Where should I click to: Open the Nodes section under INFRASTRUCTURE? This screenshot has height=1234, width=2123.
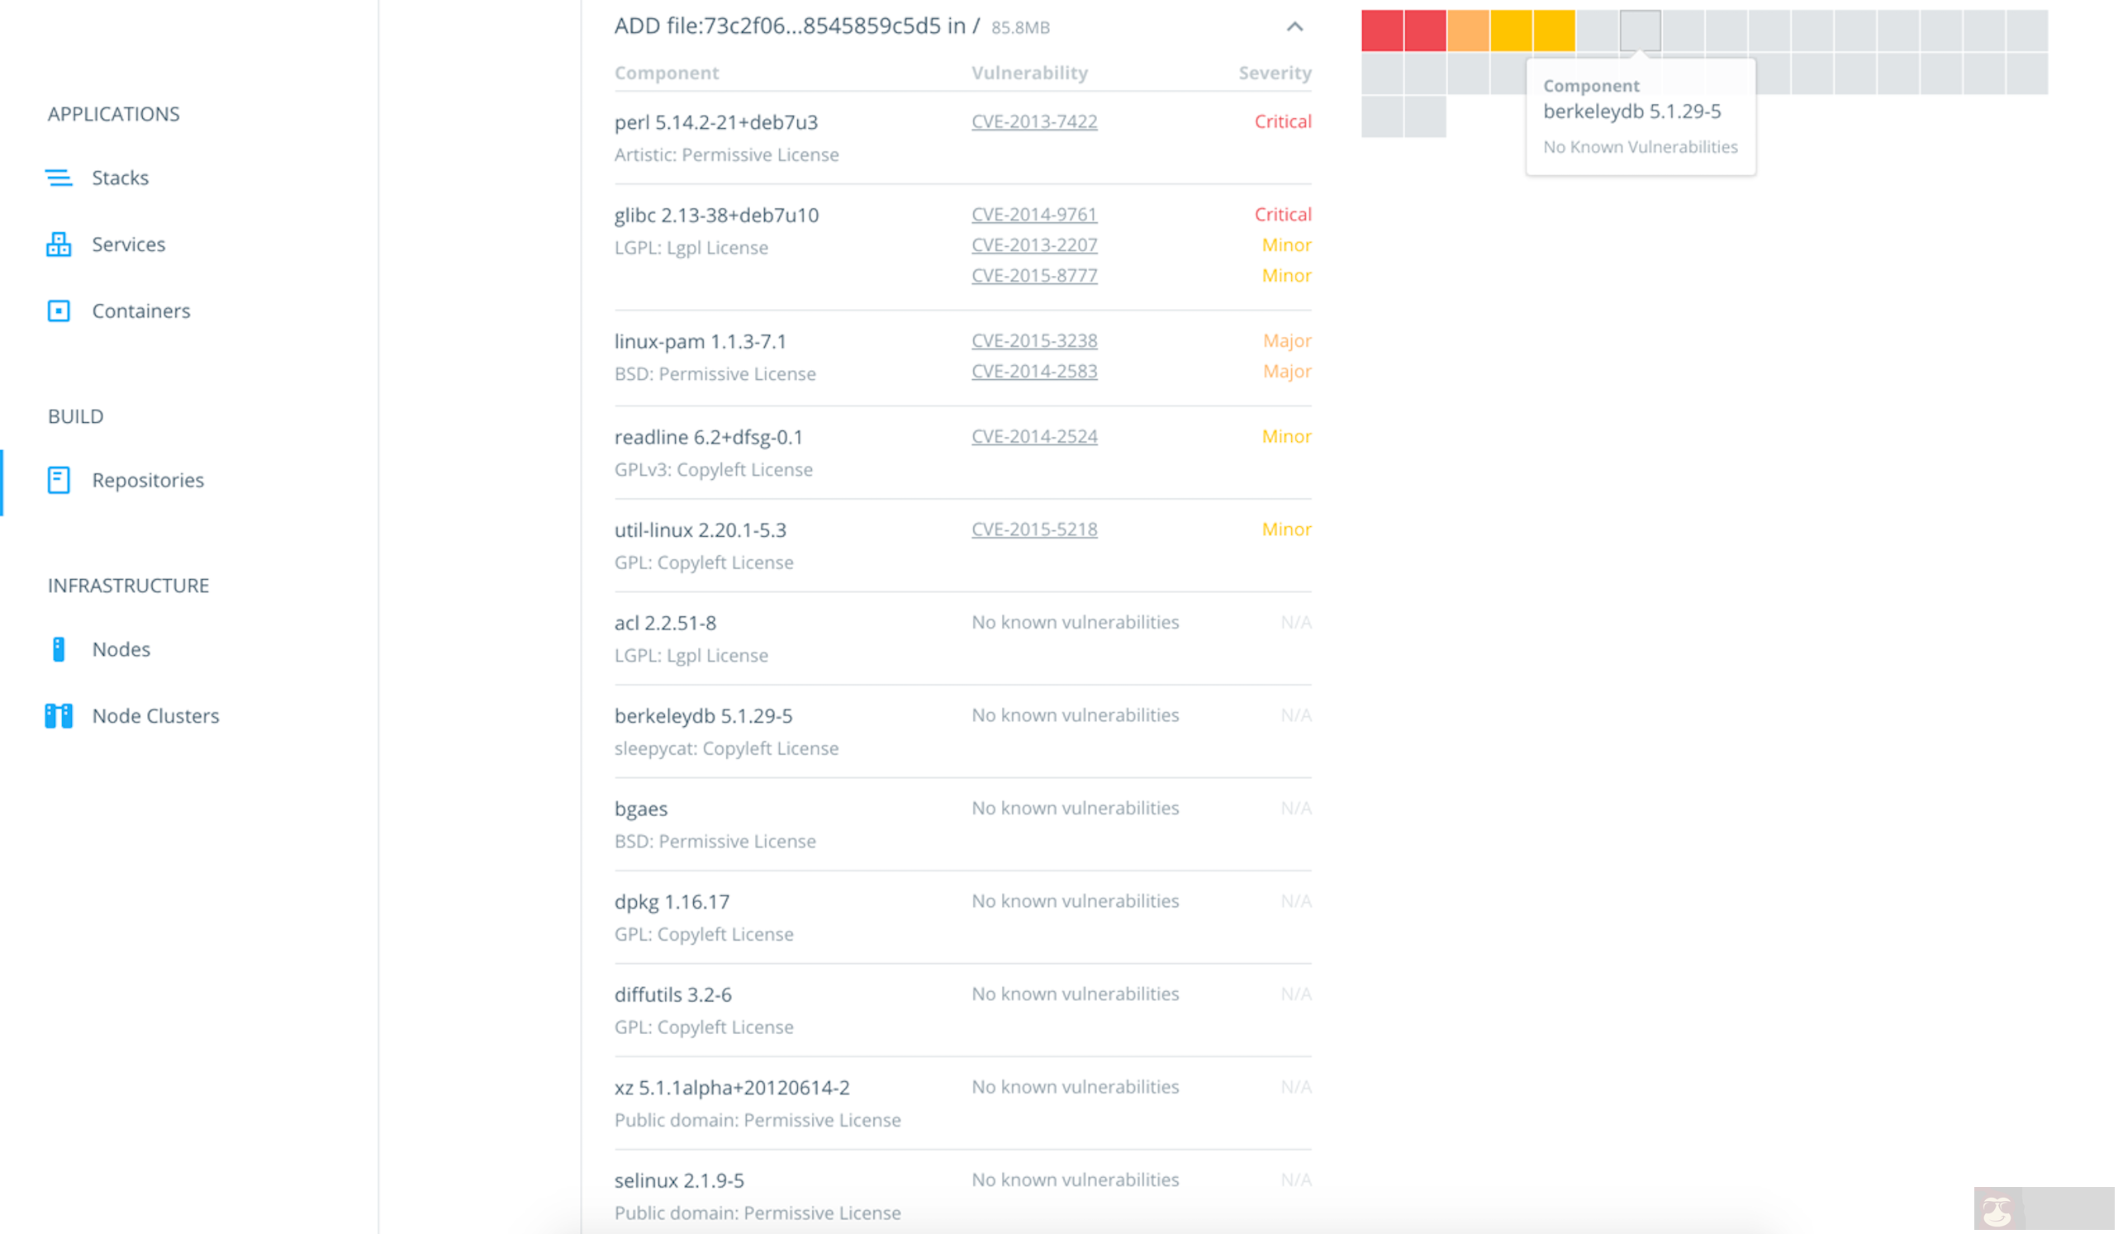point(121,648)
